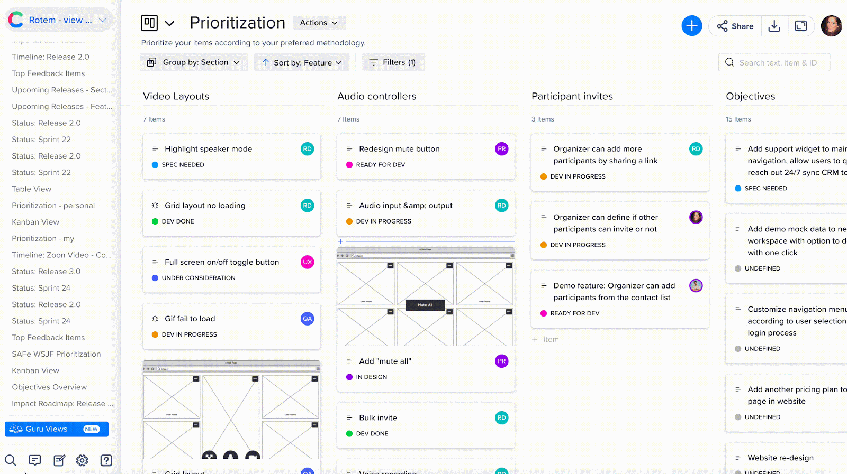The height and width of the screenshot is (474, 847).
Task: Open the Filters (1) button
Action: 393,62
